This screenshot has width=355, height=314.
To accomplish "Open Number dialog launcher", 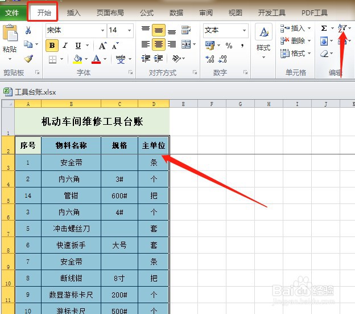I will point(245,72).
